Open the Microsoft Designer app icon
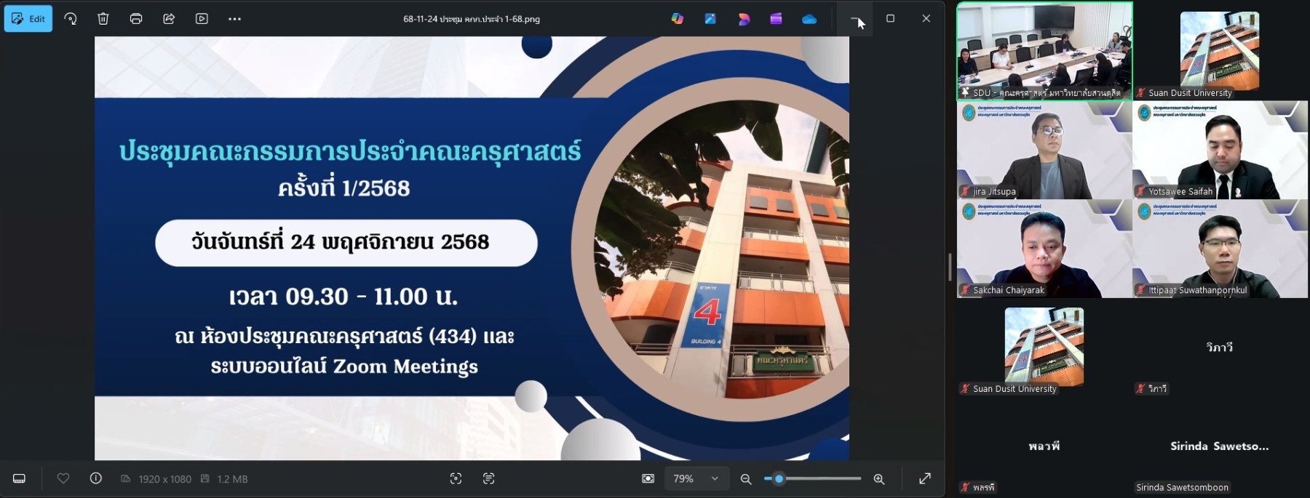Screen dimensions: 1310x498 pos(743,19)
